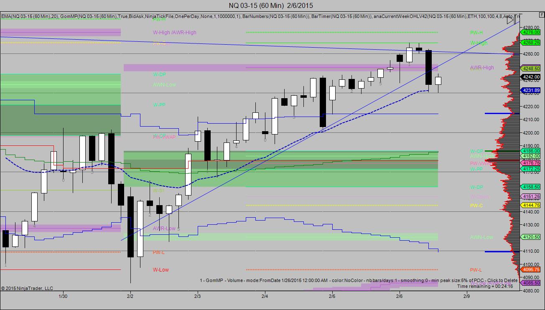Select the purple 4085.50 price marker
Image resolution: width=545 pixels, height=310 pixels.
click(531, 283)
